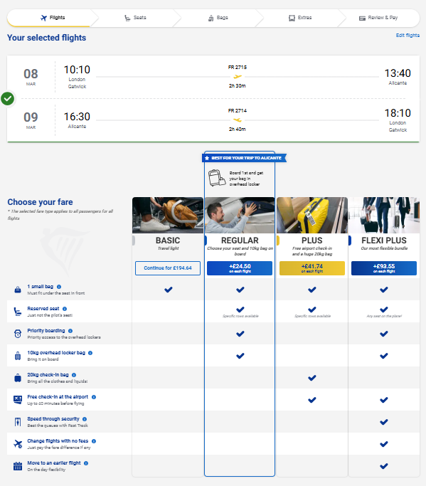Image resolution: width=426 pixels, height=486 pixels.
Task: Open info icon for 10kg overhead locker bag
Action: pos(90,353)
